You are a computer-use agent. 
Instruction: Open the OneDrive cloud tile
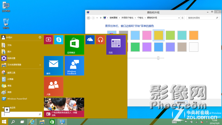[90, 40]
